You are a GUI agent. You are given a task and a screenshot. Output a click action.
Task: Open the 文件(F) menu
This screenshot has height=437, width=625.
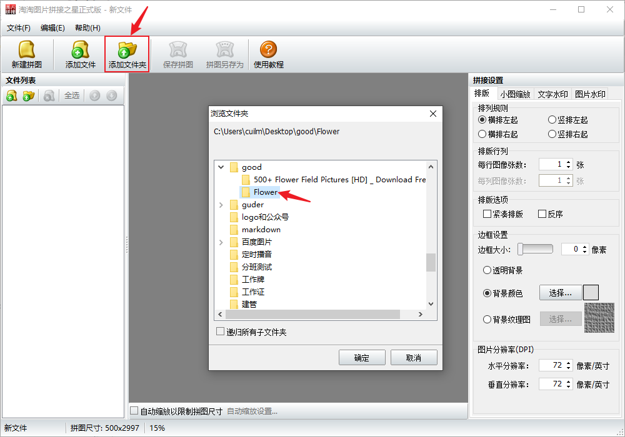[18, 28]
